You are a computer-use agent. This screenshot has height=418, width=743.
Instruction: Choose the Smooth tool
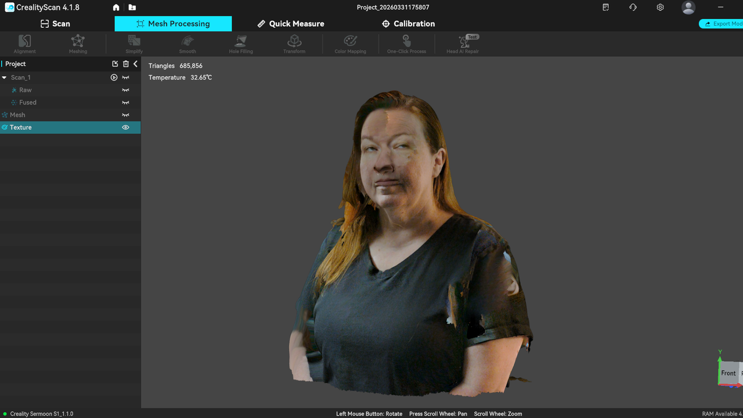coord(187,44)
